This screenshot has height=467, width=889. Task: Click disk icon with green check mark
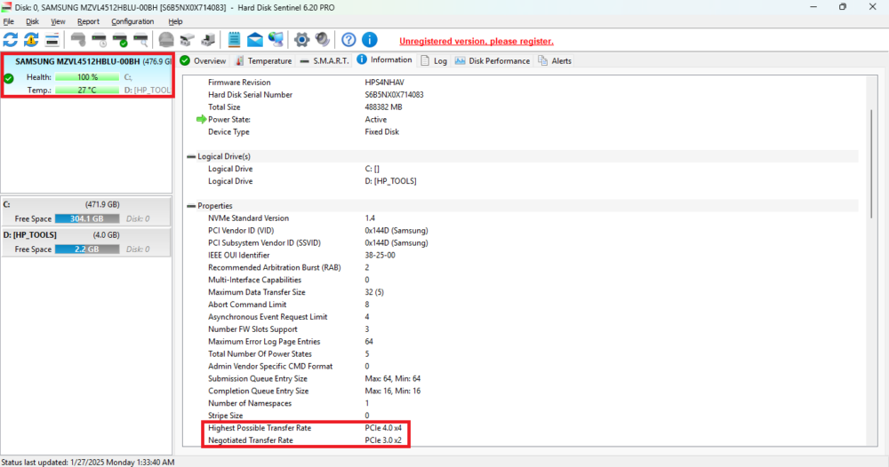tap(120, 40)
